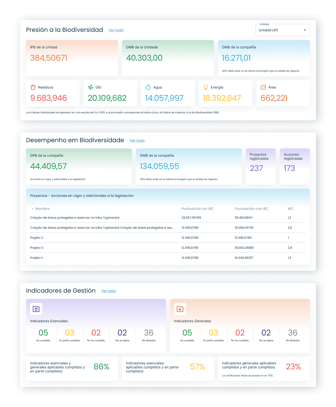Open Ver todo for Presión a la Biodiversidad
336x407 pixels.
(x=116, y=30)
